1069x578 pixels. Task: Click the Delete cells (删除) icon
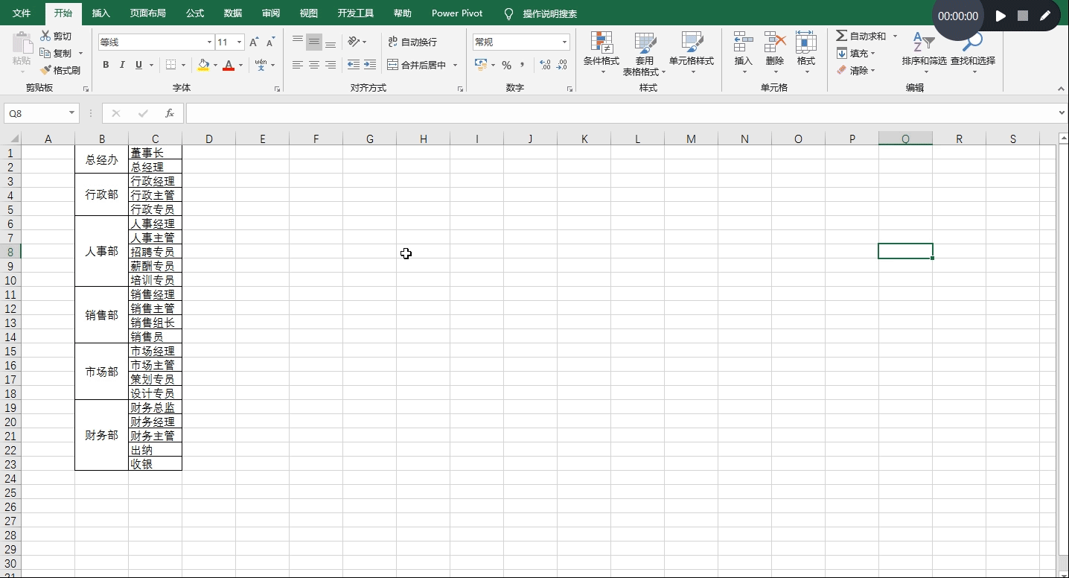point(775,42)
